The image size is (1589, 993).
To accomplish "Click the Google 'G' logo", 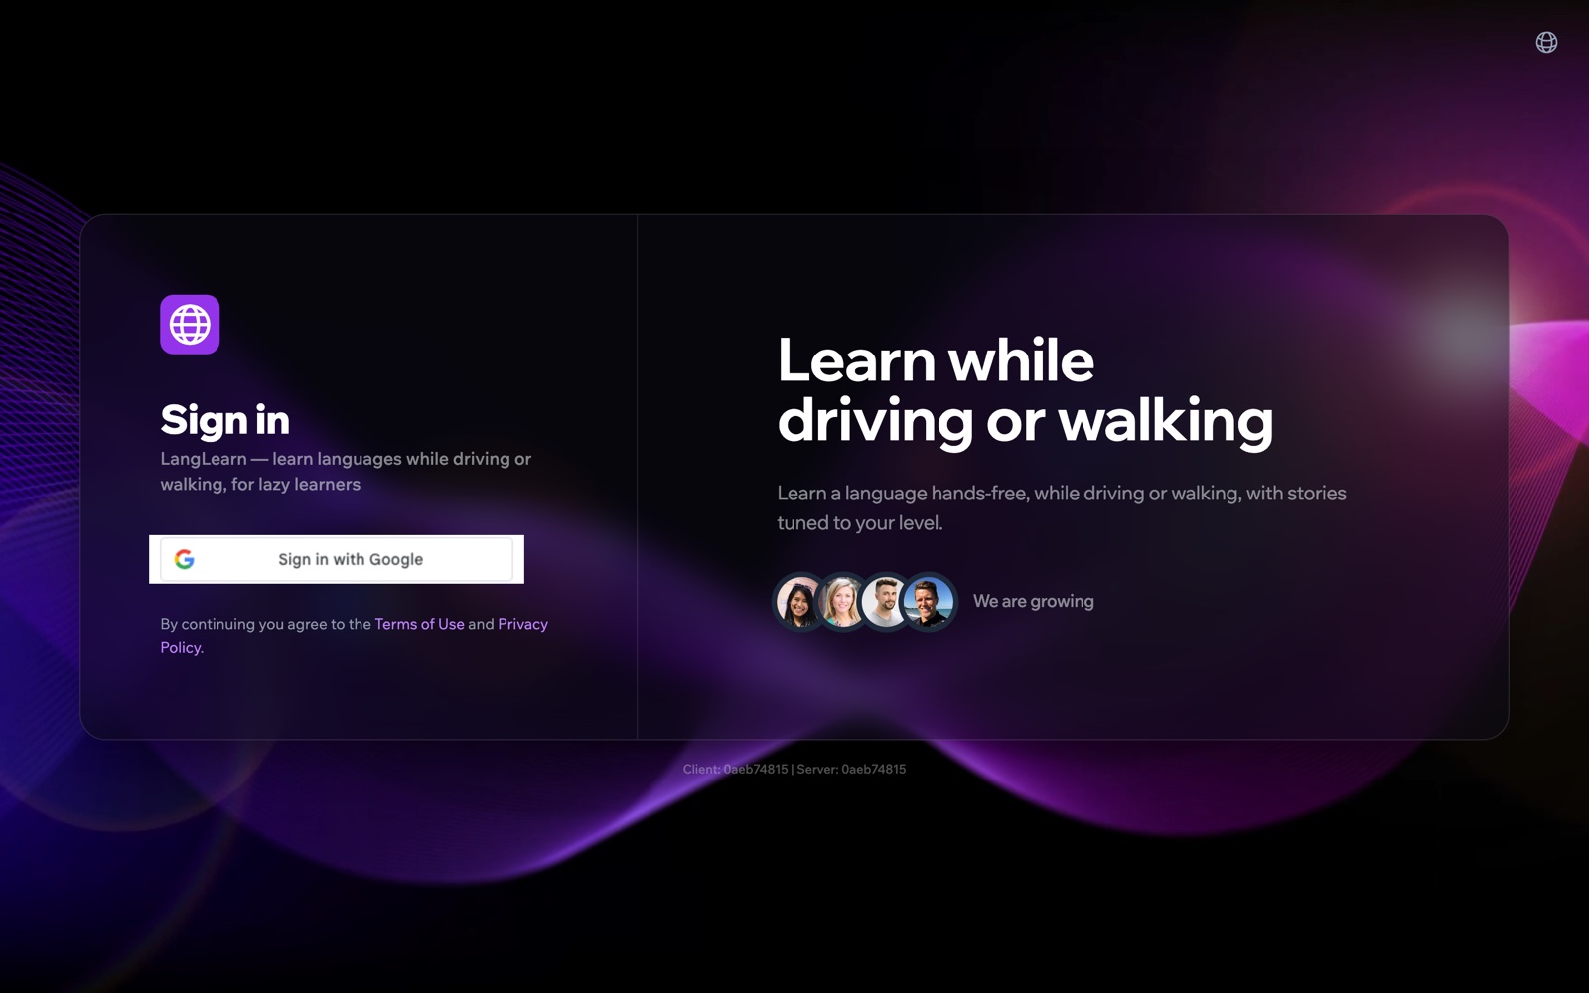I will pyautogui.click(x=185, y=559).
